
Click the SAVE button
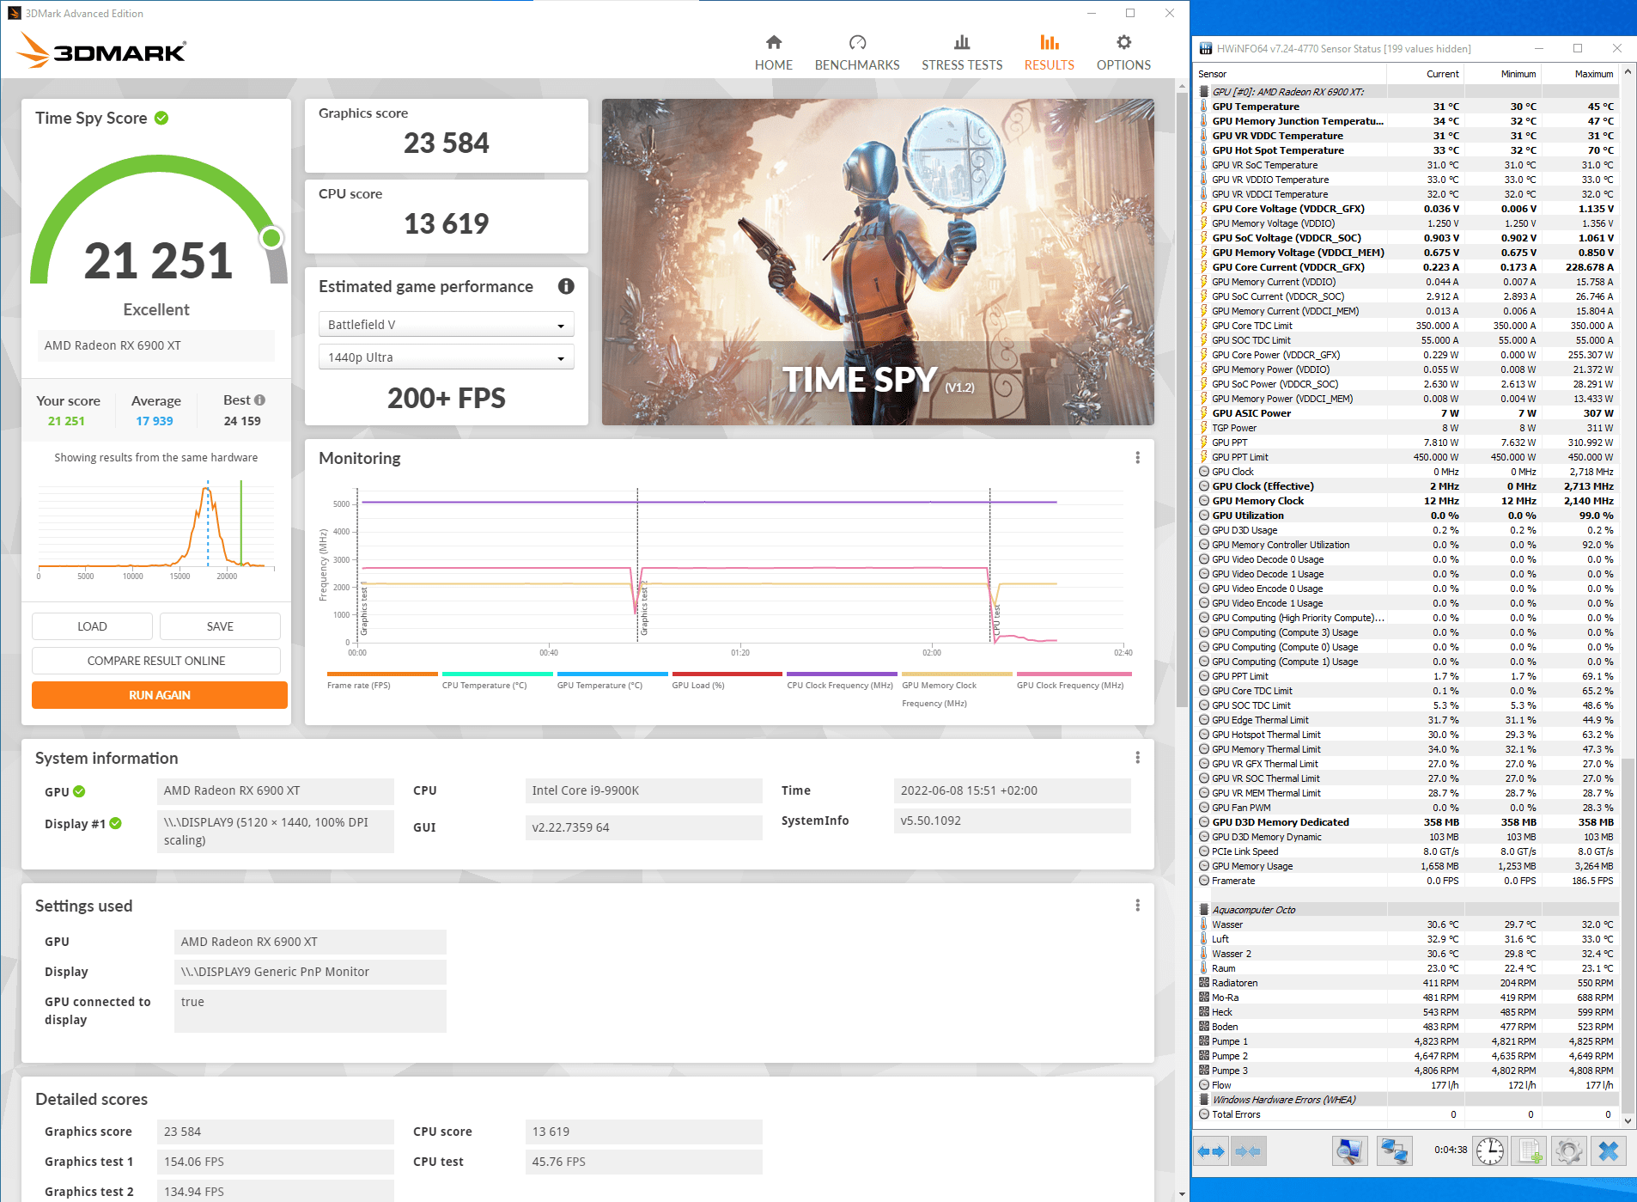[x=220, y=626]
